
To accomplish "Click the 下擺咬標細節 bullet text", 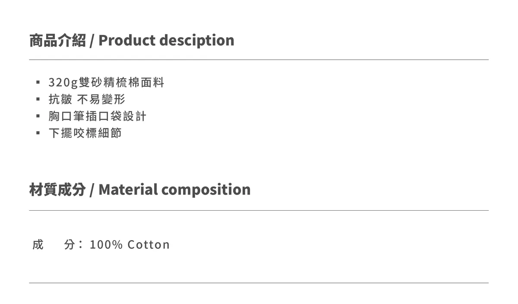I will 85,133.
